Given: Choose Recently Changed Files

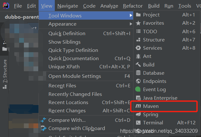Looking at the screenshot, I should point(86,94).
